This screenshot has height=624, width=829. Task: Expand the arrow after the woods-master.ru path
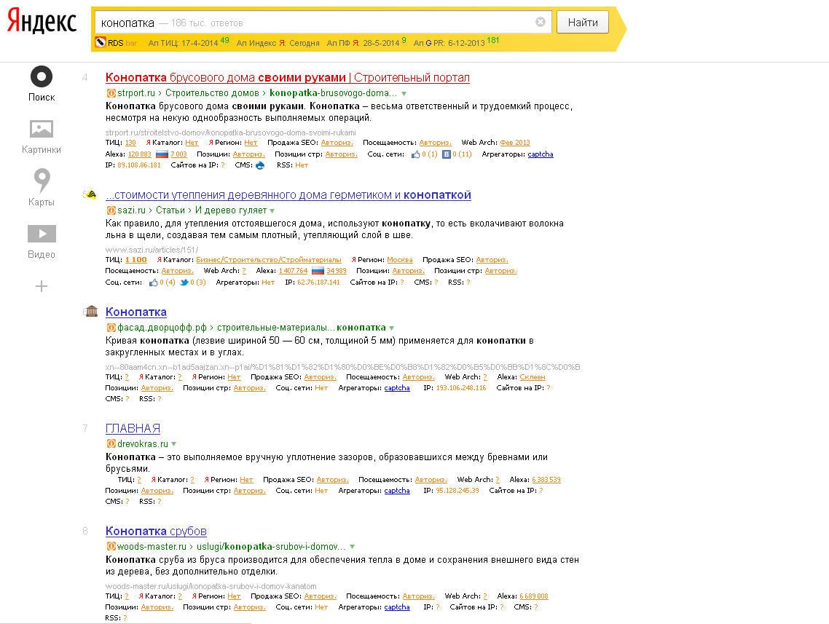click(353, 547)
